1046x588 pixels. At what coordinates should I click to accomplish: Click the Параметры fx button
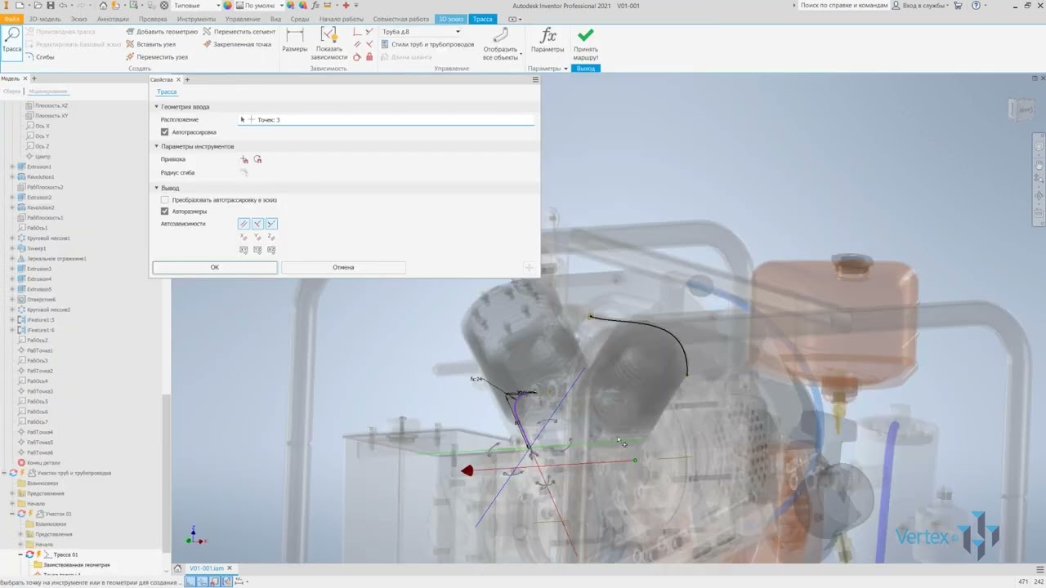[548, 40]
